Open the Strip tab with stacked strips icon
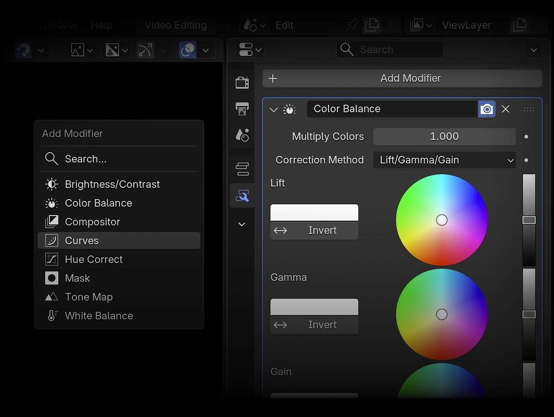 (x=242, y=169)
